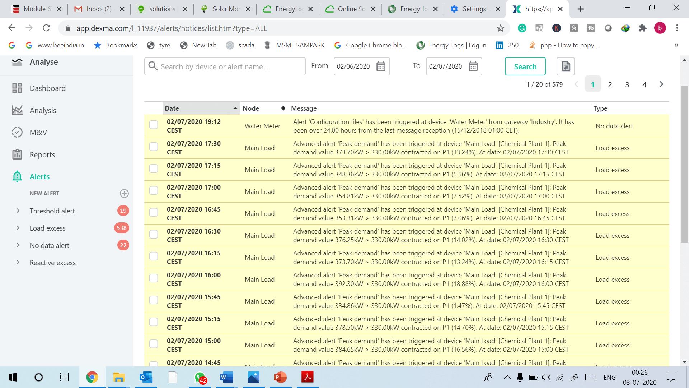Open the From date calendar picker
Viewport: 689px width, 388px height.
point(381,66)
